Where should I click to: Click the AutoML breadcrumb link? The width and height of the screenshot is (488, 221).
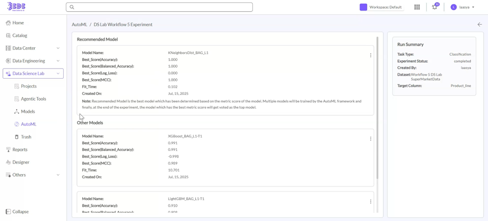tap(79, 24)
